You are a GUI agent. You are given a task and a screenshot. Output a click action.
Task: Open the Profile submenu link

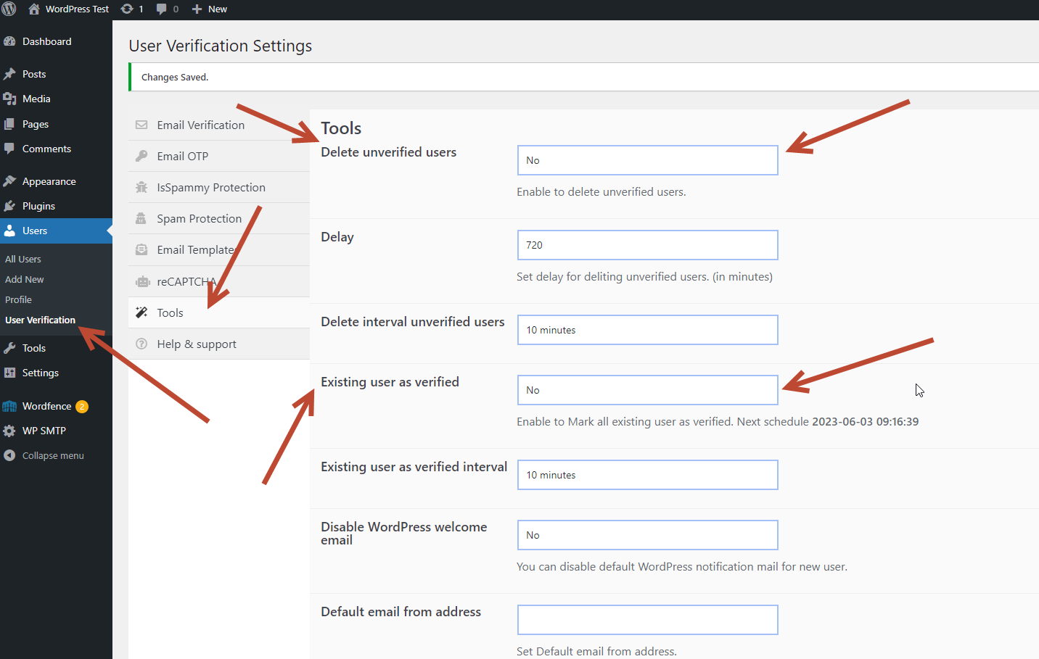[19, 299]
